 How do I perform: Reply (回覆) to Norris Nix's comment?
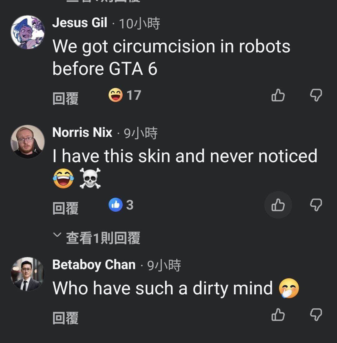coord(66,208)
